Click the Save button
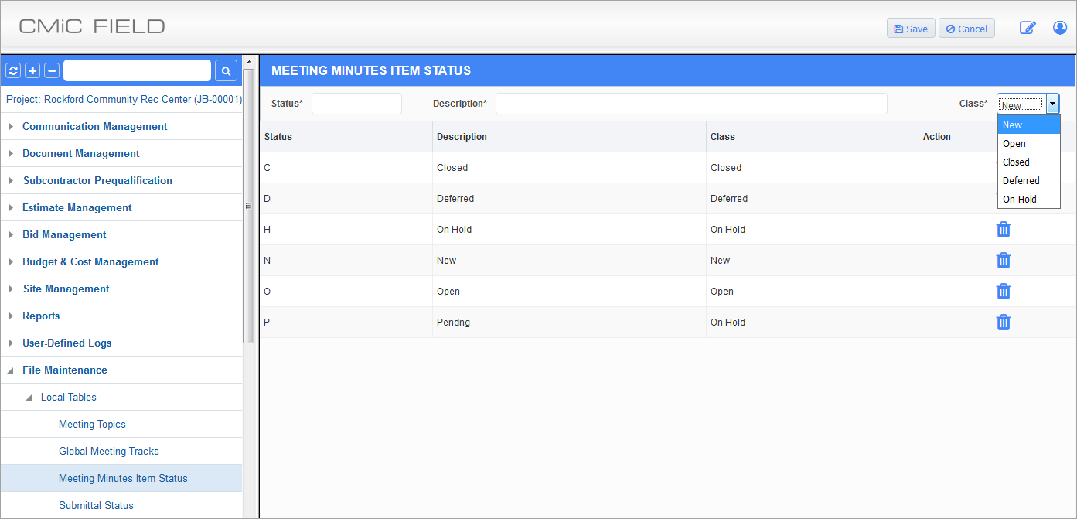The image size is (1077, 519). (x=911, y=29)
